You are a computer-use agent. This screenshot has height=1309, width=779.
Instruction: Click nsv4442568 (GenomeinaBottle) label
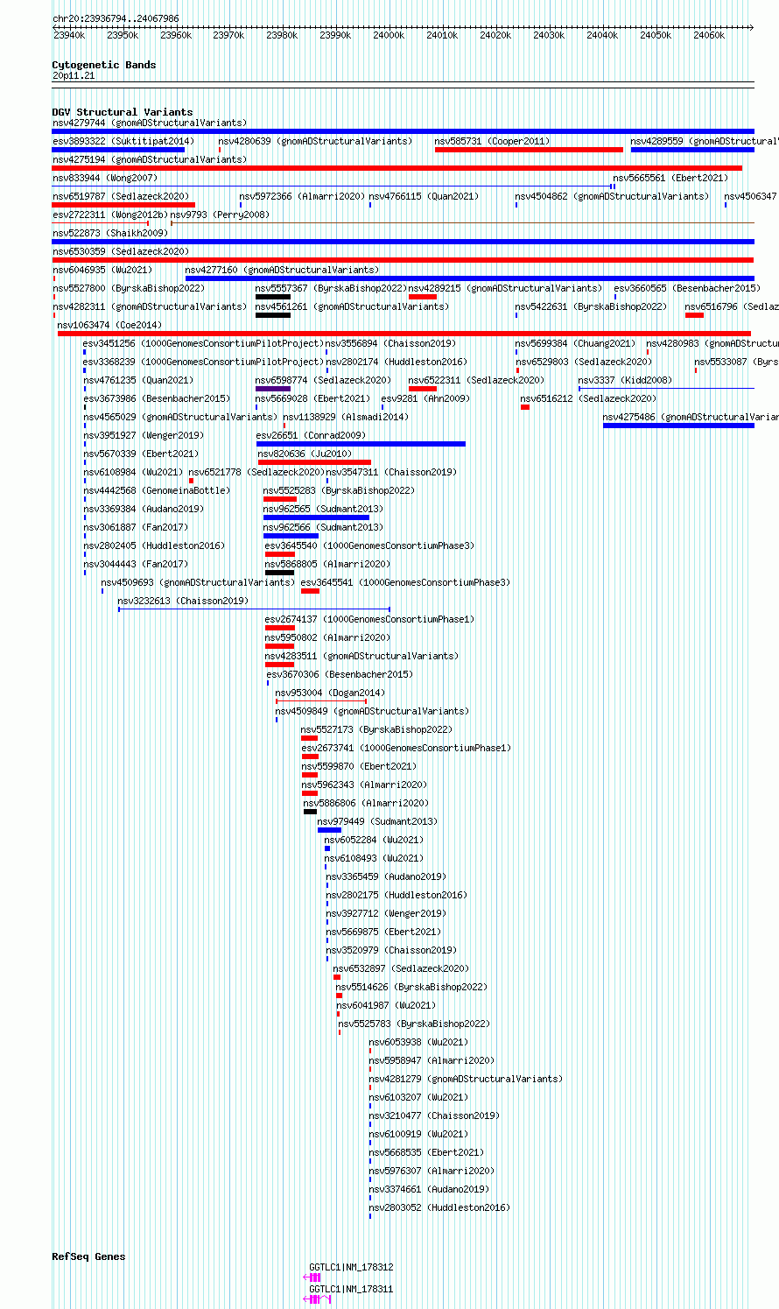click(x=157, y=490)
